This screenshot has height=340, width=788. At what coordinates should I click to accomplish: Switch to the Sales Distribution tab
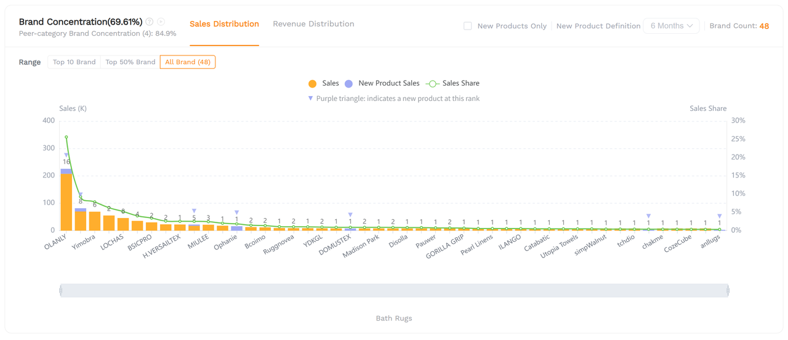point(224,24)
